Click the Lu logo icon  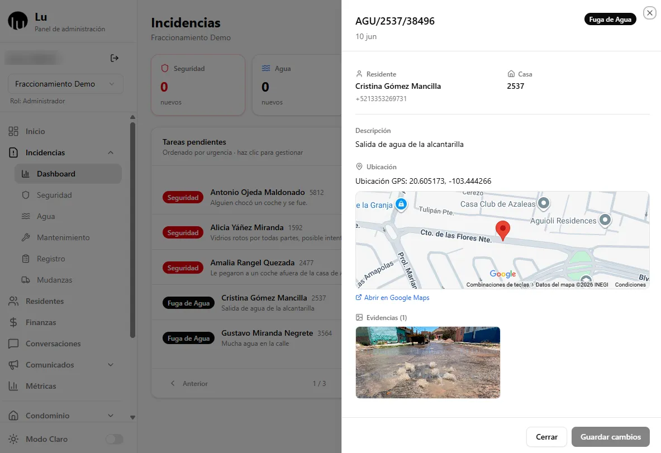point(18,21)
